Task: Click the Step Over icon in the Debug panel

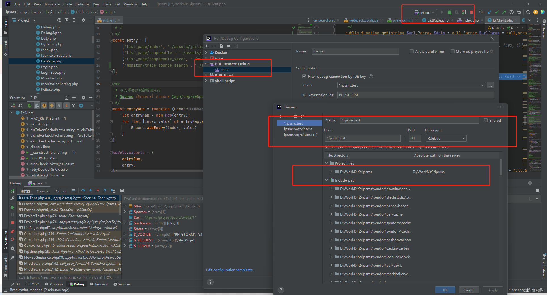Action: coord(83,191)
